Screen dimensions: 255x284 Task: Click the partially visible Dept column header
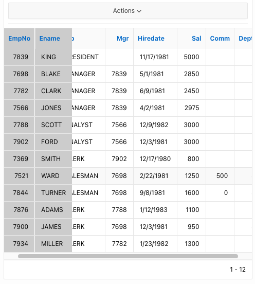(245, 39)
